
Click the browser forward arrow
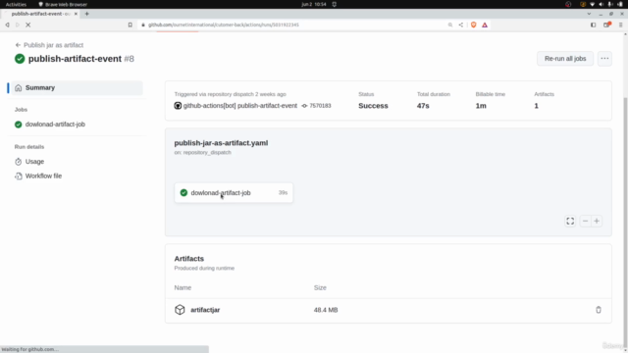coord(18,25)
